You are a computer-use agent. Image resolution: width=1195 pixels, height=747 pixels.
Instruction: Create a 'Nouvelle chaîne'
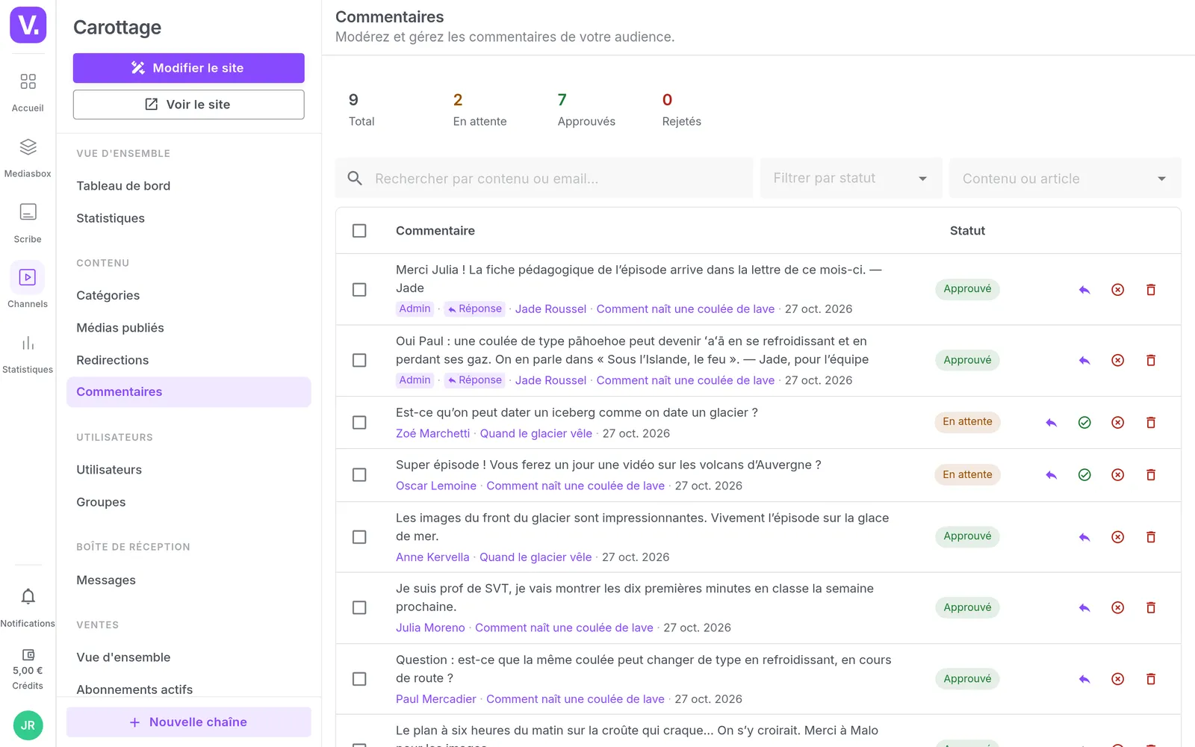click(189, 722)
